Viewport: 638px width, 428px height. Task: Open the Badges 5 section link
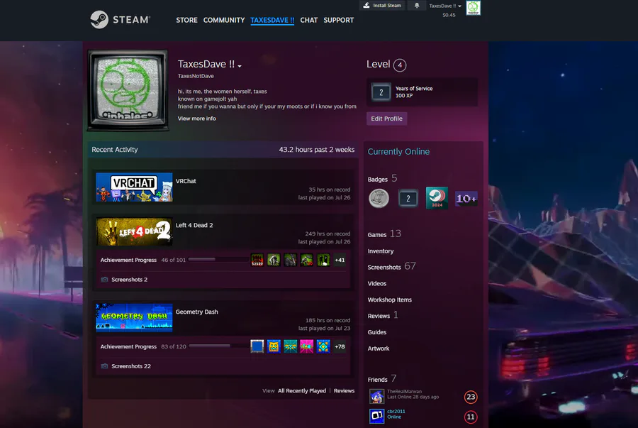(382, 179)
